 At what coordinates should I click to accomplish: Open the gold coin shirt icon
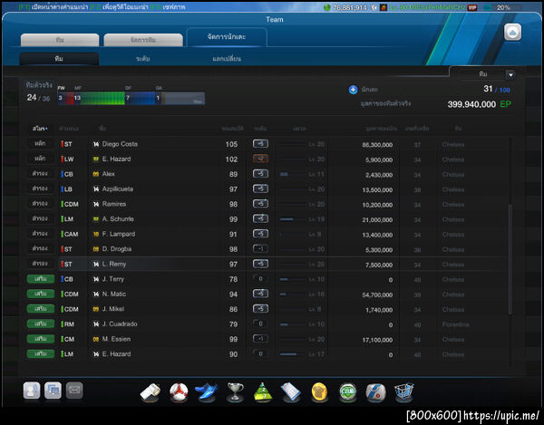click(319, 392)
